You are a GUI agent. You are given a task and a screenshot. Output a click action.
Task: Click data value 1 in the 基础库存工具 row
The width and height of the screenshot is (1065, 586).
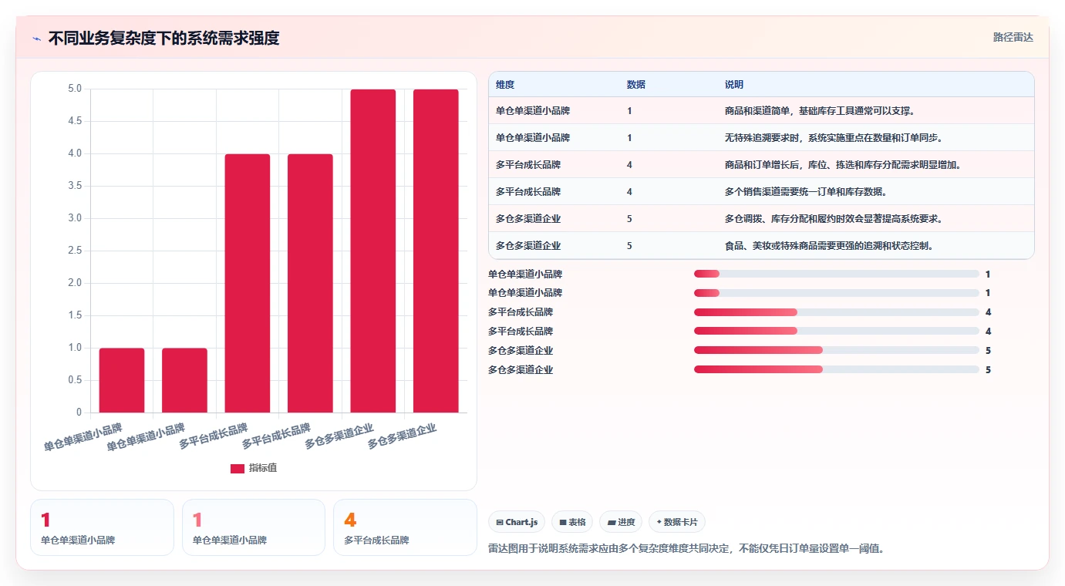629,111
